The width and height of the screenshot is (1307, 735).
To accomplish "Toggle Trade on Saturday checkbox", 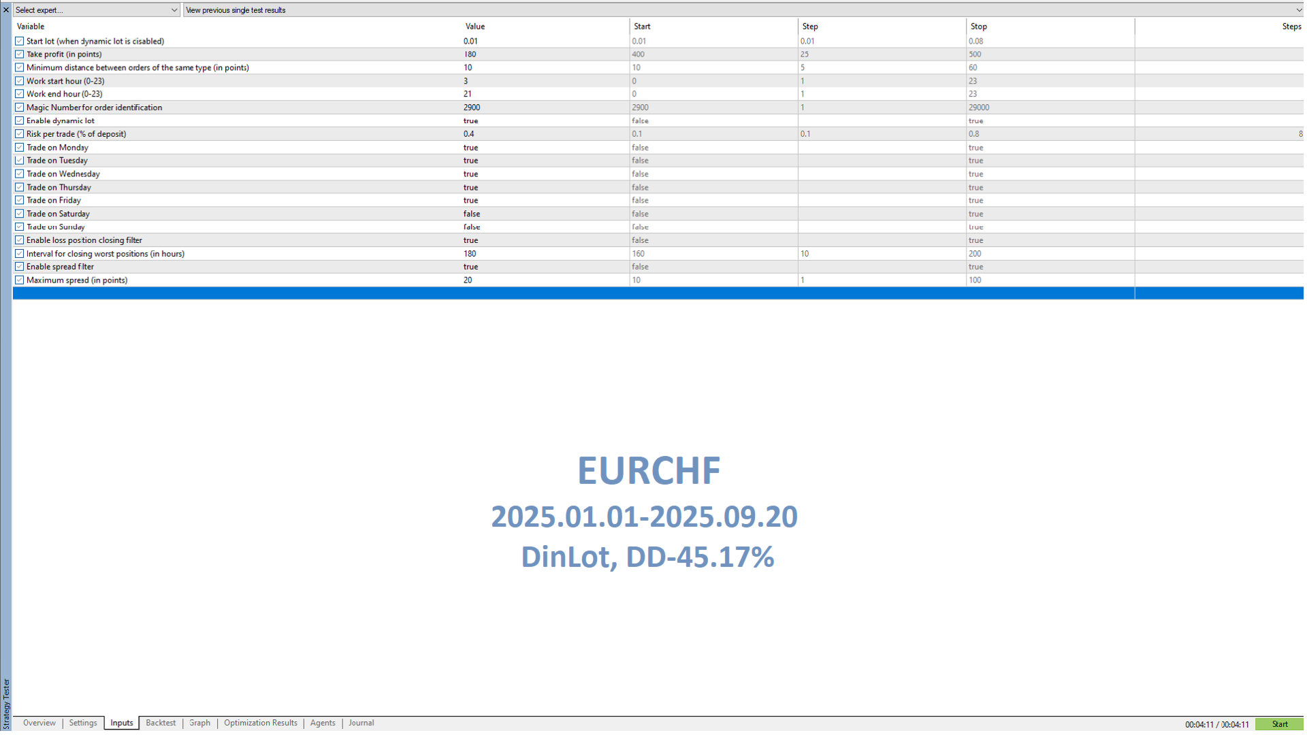I will tap(19, 214).
